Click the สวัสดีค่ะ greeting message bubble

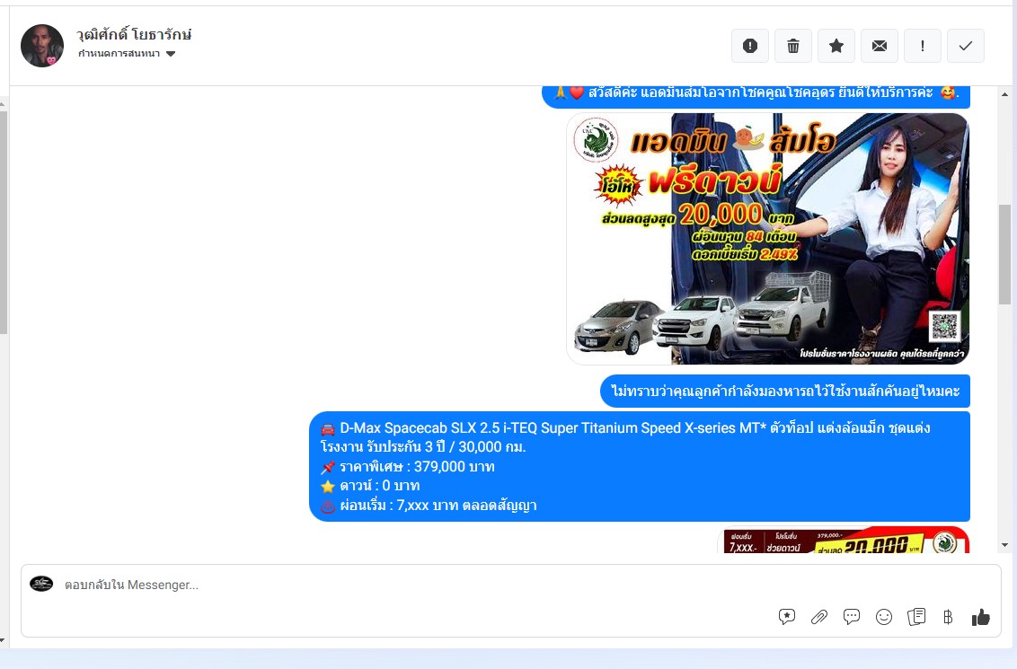pos(756,96)
